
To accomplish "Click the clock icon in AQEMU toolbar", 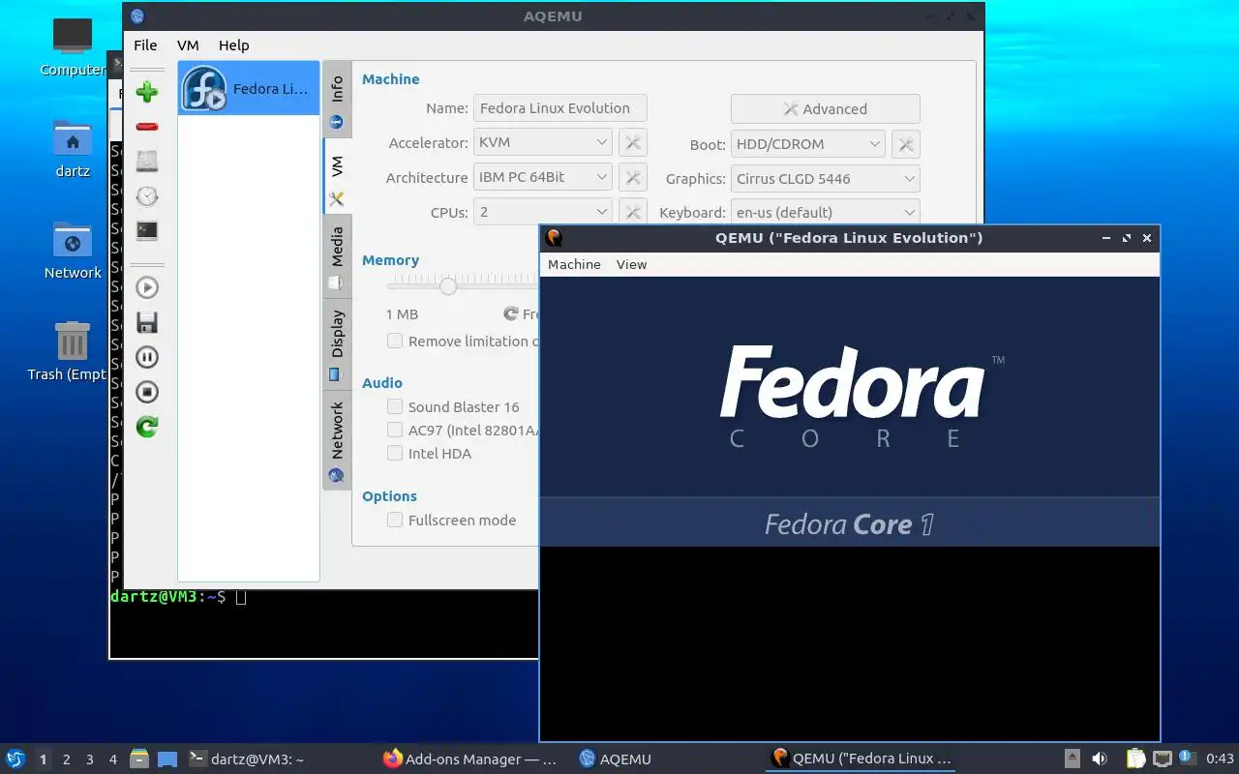I will coord(147,196).
